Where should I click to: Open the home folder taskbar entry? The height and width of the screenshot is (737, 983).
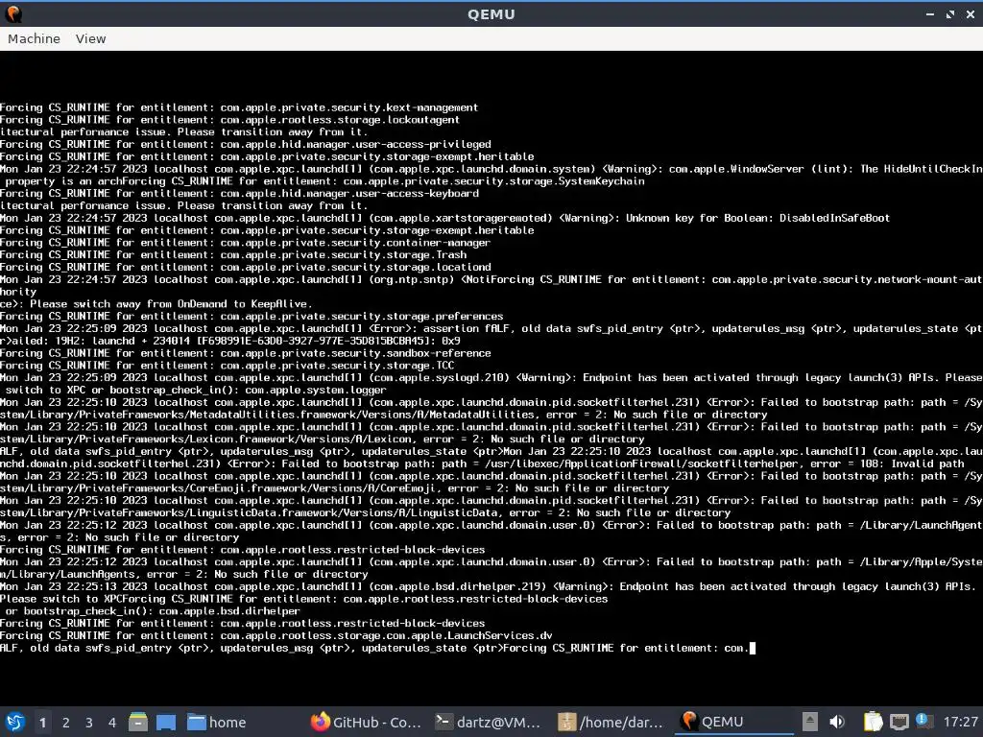(217, 722)
